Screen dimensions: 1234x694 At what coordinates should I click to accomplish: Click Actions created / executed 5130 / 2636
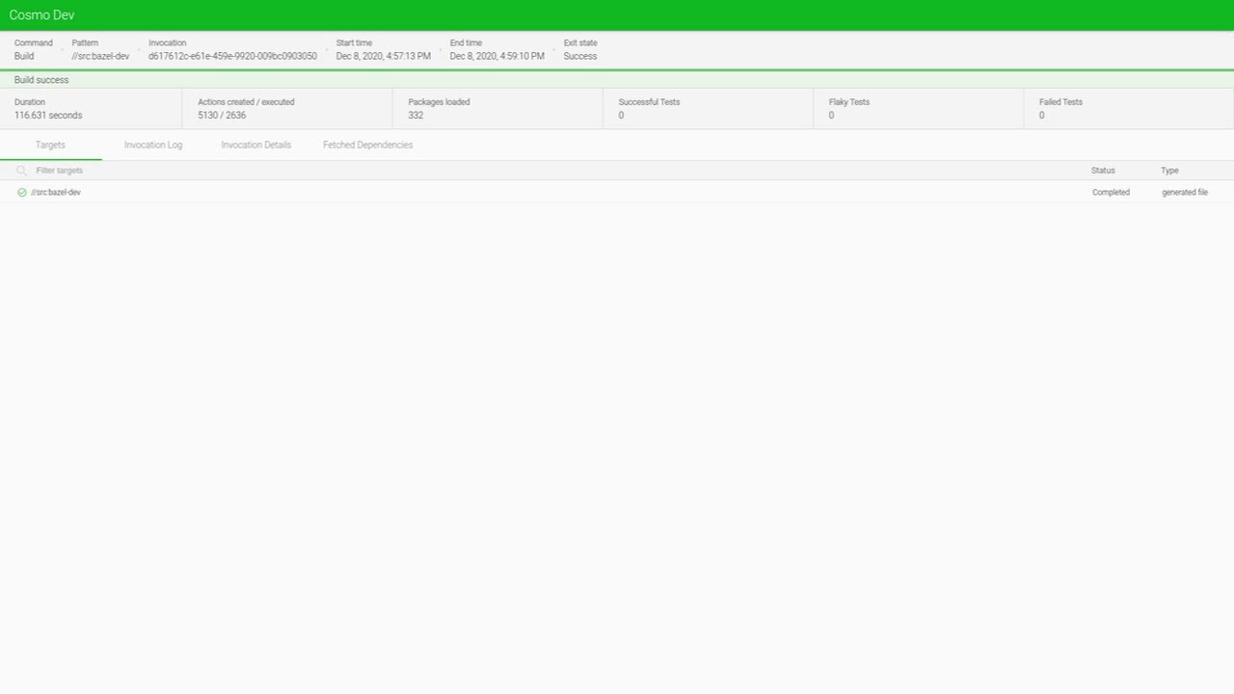pos(222,116)
